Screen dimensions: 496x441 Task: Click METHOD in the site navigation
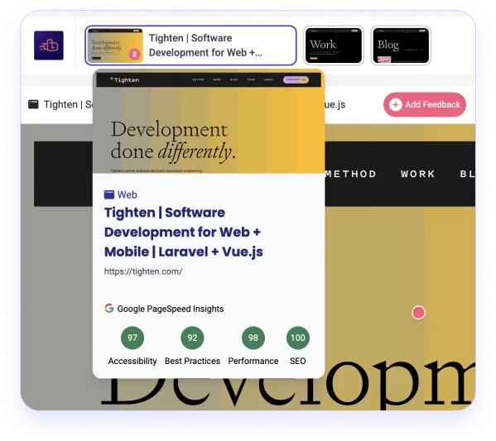click(x=350, y=174)
